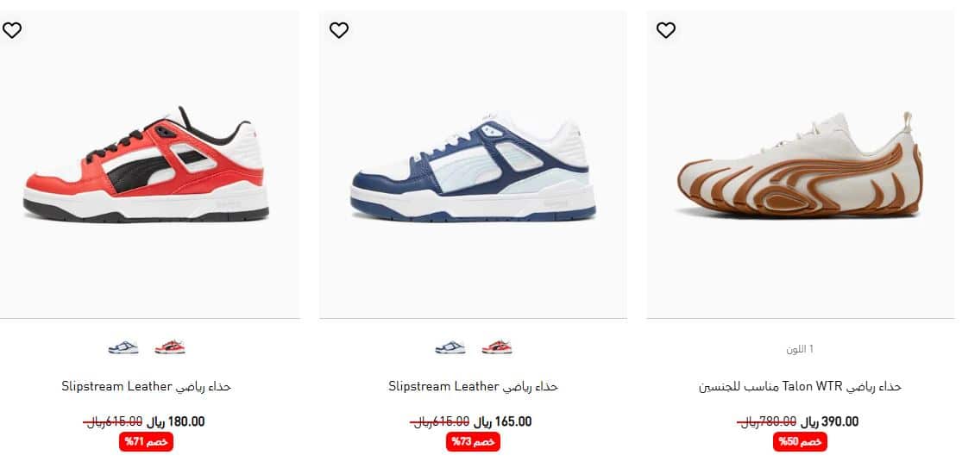This screenshot has width=962, height=468.
Task: Choose blue swatch under the navy shoe
Action: coord(450,347)
